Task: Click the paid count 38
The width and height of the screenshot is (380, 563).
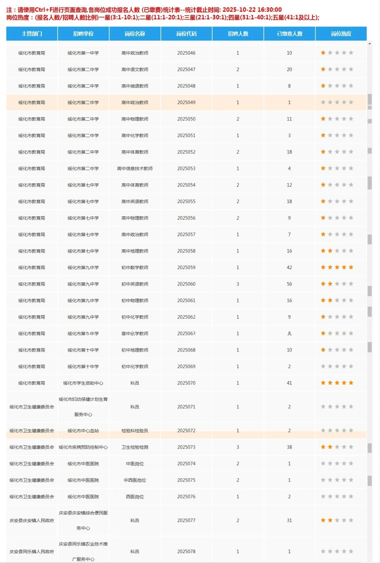Action: (289, 447)
